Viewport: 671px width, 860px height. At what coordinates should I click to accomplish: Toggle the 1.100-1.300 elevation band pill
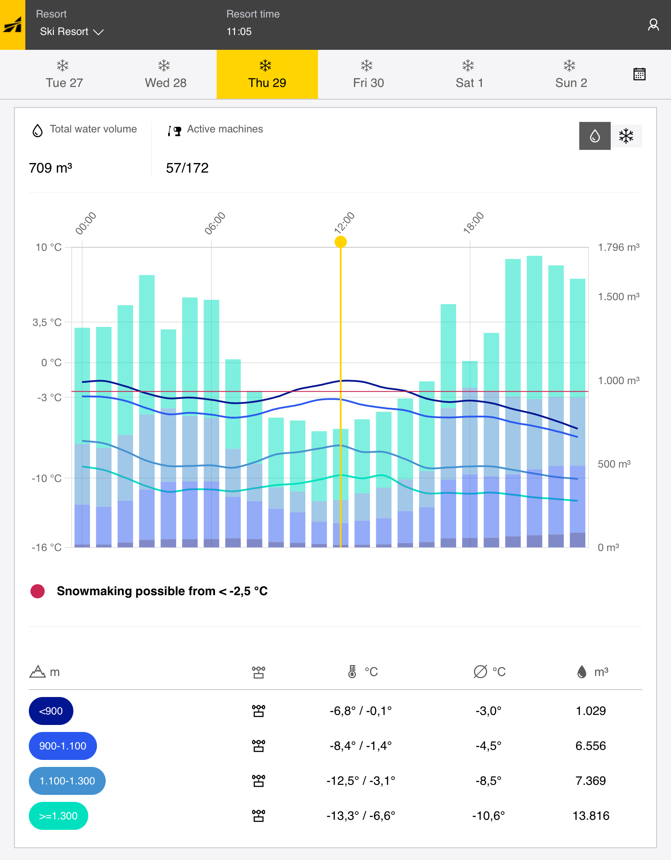pos(67,781)
